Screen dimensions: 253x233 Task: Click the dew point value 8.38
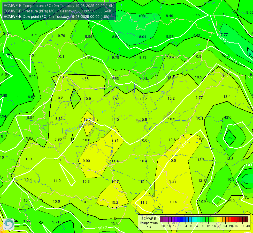(x=143, y=16)
